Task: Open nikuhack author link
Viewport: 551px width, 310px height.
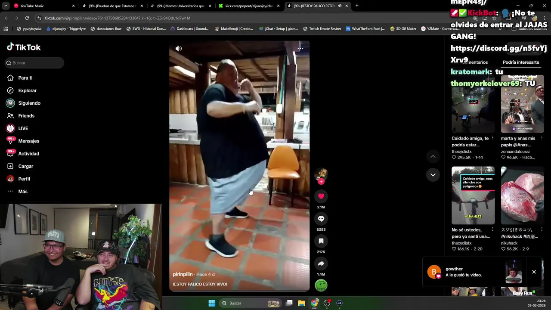Action: (510, 243)
